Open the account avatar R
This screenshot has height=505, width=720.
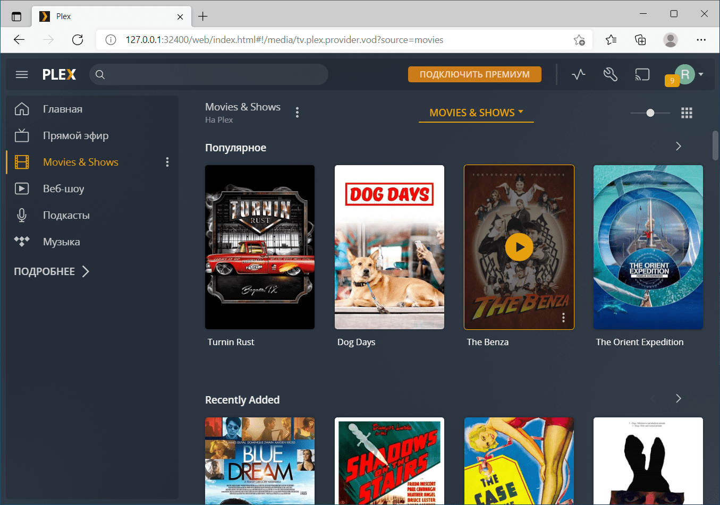(685, 74)
